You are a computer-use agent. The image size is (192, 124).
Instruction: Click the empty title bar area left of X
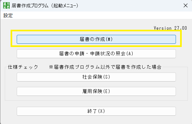(x=130, y=6)
